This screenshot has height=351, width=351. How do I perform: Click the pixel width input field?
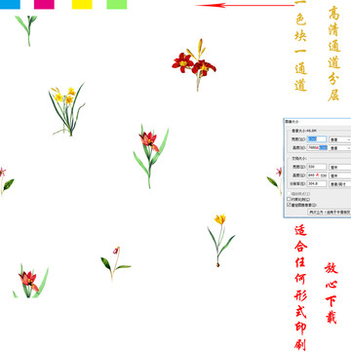click(317, 139)
